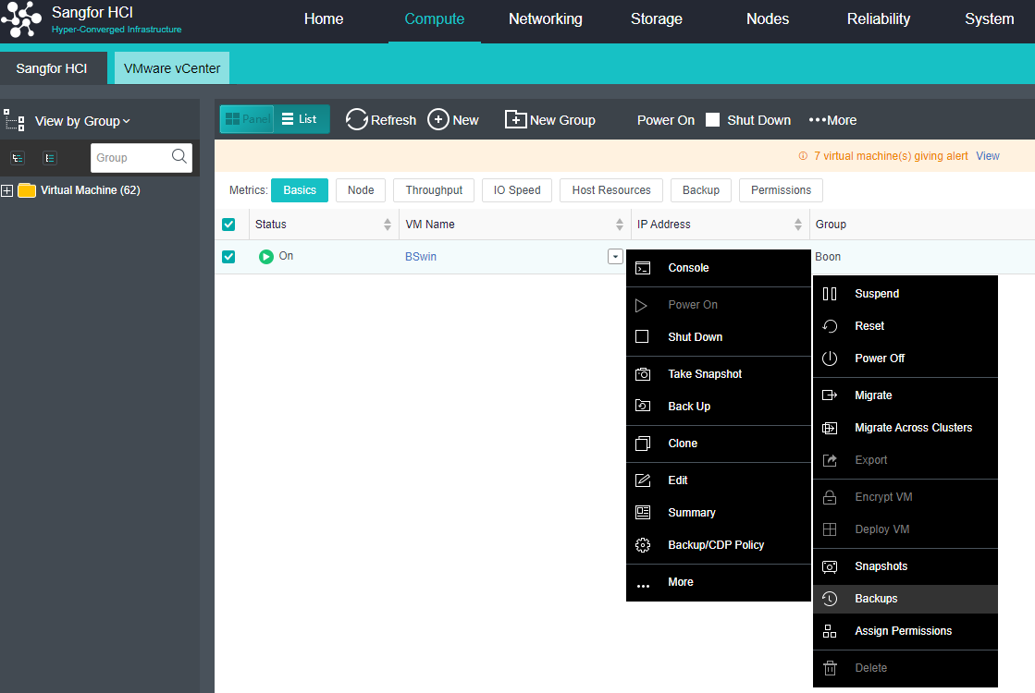Click the Power Off icon in submenu
The image size is (1035, 693).
click(830, 359)
